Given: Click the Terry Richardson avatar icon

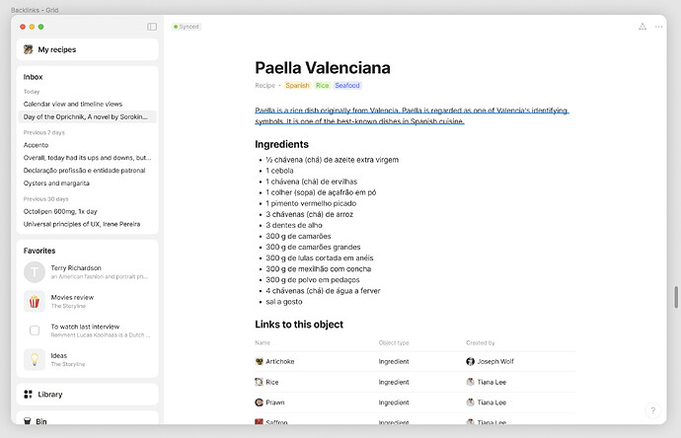Looking at the screenshot, I should 35,272.
